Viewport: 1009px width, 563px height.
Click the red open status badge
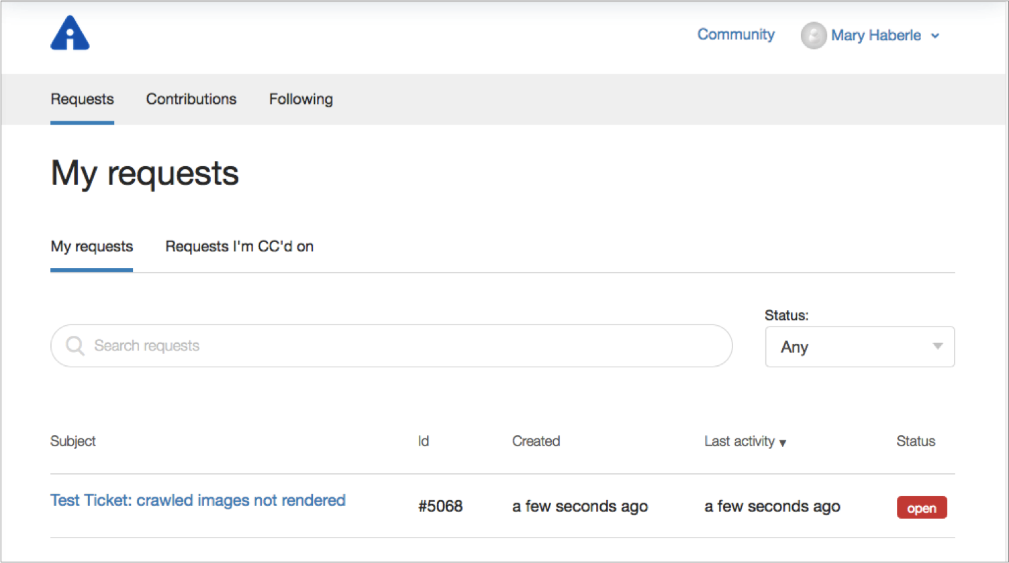pos(921,508)
